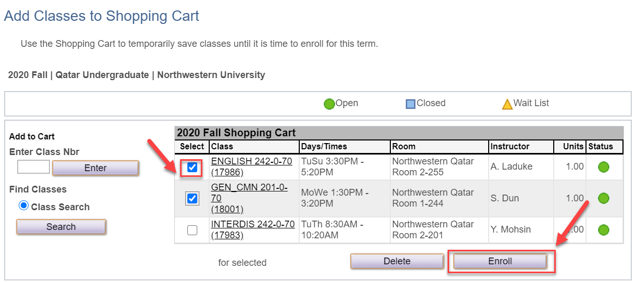Screen dimensions: 637x282
Task: Click the yellow Wait List triangle icon
Action: (507, 105)
